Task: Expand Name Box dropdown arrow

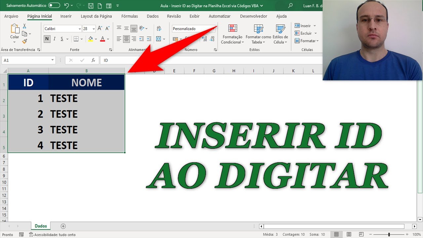Action: (53, 60)
